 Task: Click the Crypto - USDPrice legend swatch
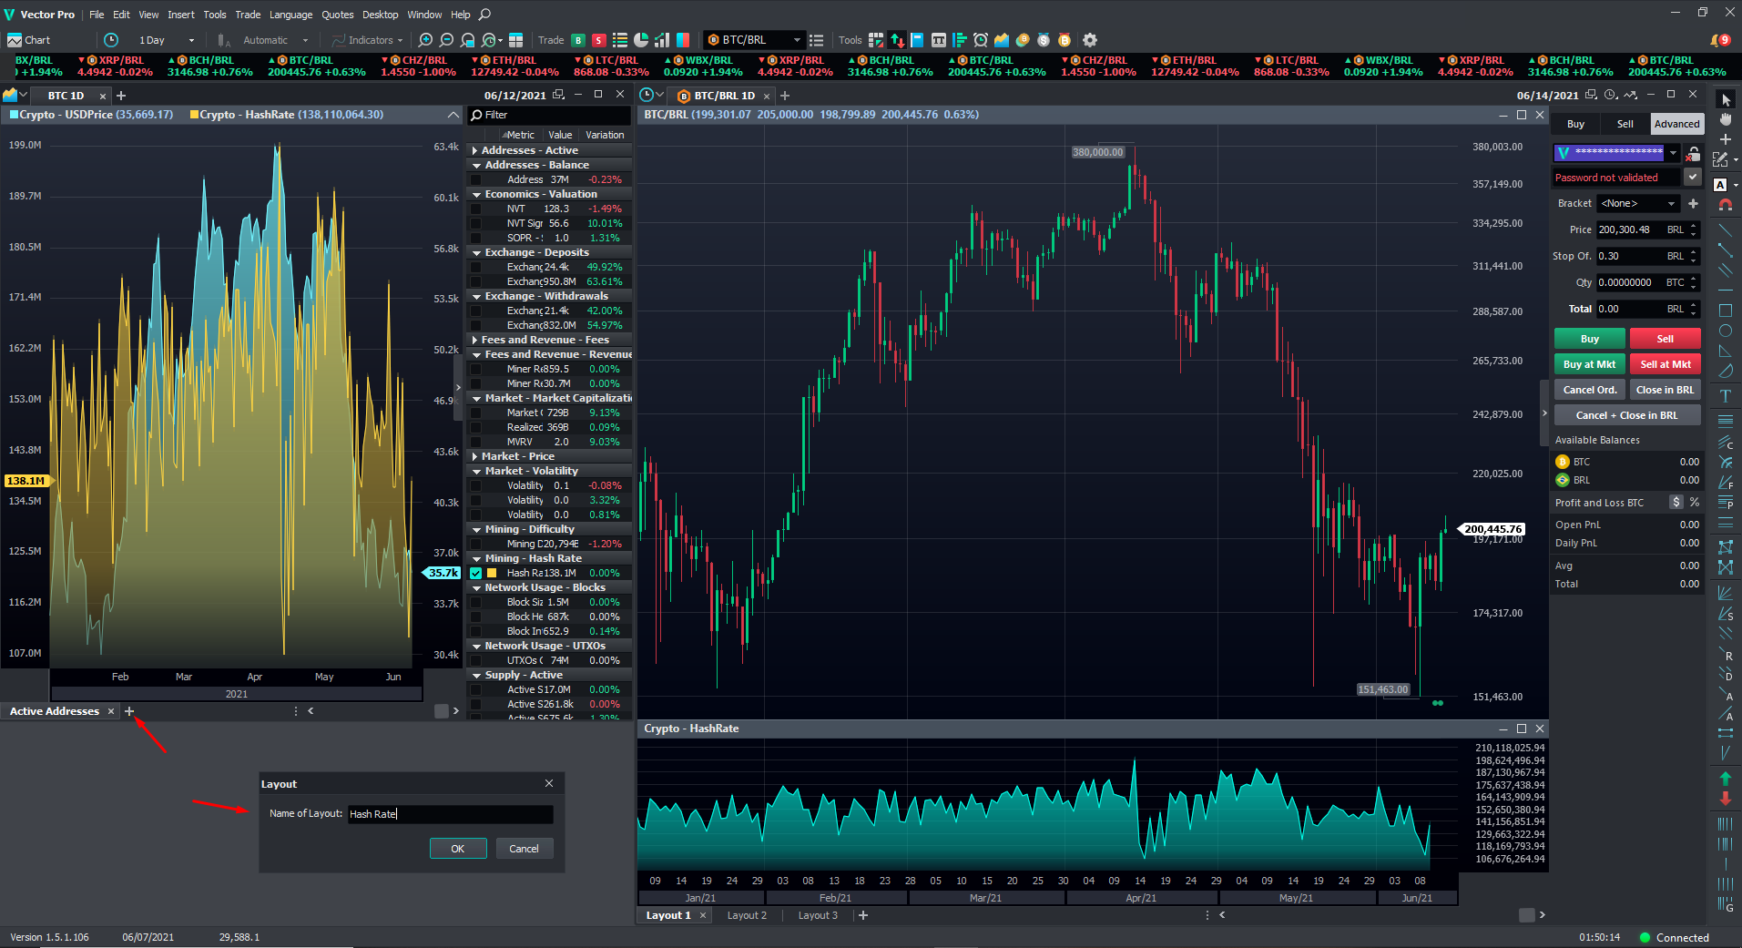[x=14, y=115]
